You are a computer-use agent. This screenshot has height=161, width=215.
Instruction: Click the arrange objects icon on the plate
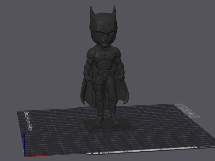pyautogui.click(x=187, y=110)
